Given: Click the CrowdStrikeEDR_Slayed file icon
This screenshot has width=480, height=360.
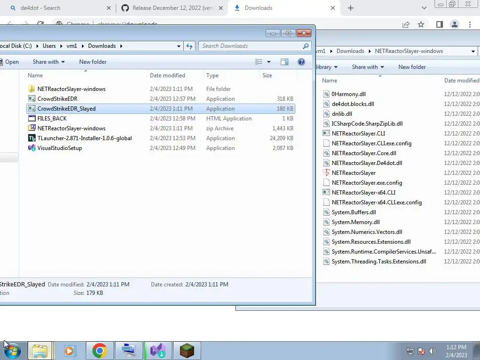Looking at the screenshot, I should pos(31,109).
